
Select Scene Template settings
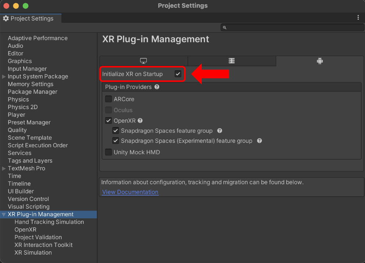(x=30, y=138)
